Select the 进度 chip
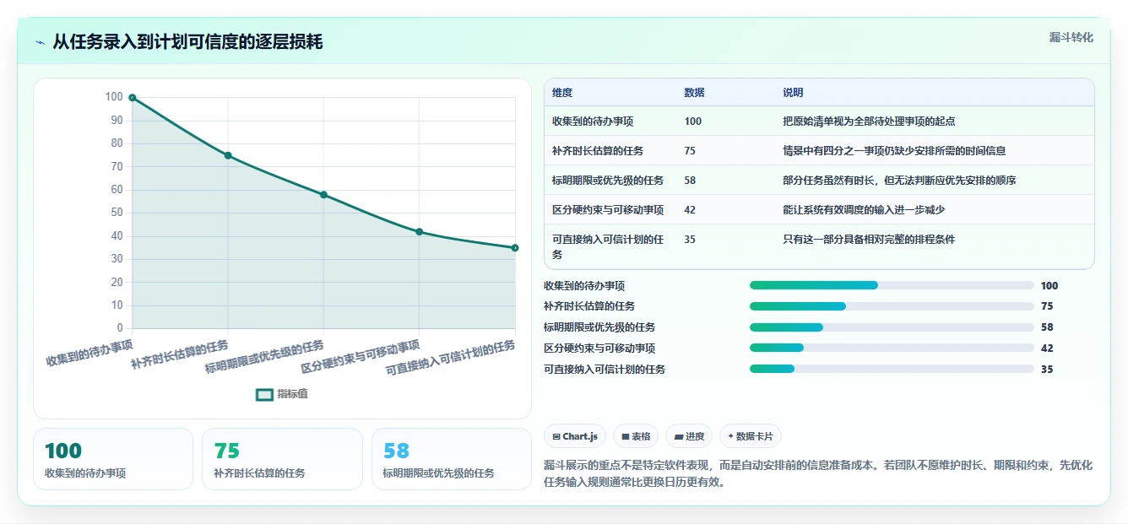Screen dimensions: 1128x524 [x=689, y=436]
